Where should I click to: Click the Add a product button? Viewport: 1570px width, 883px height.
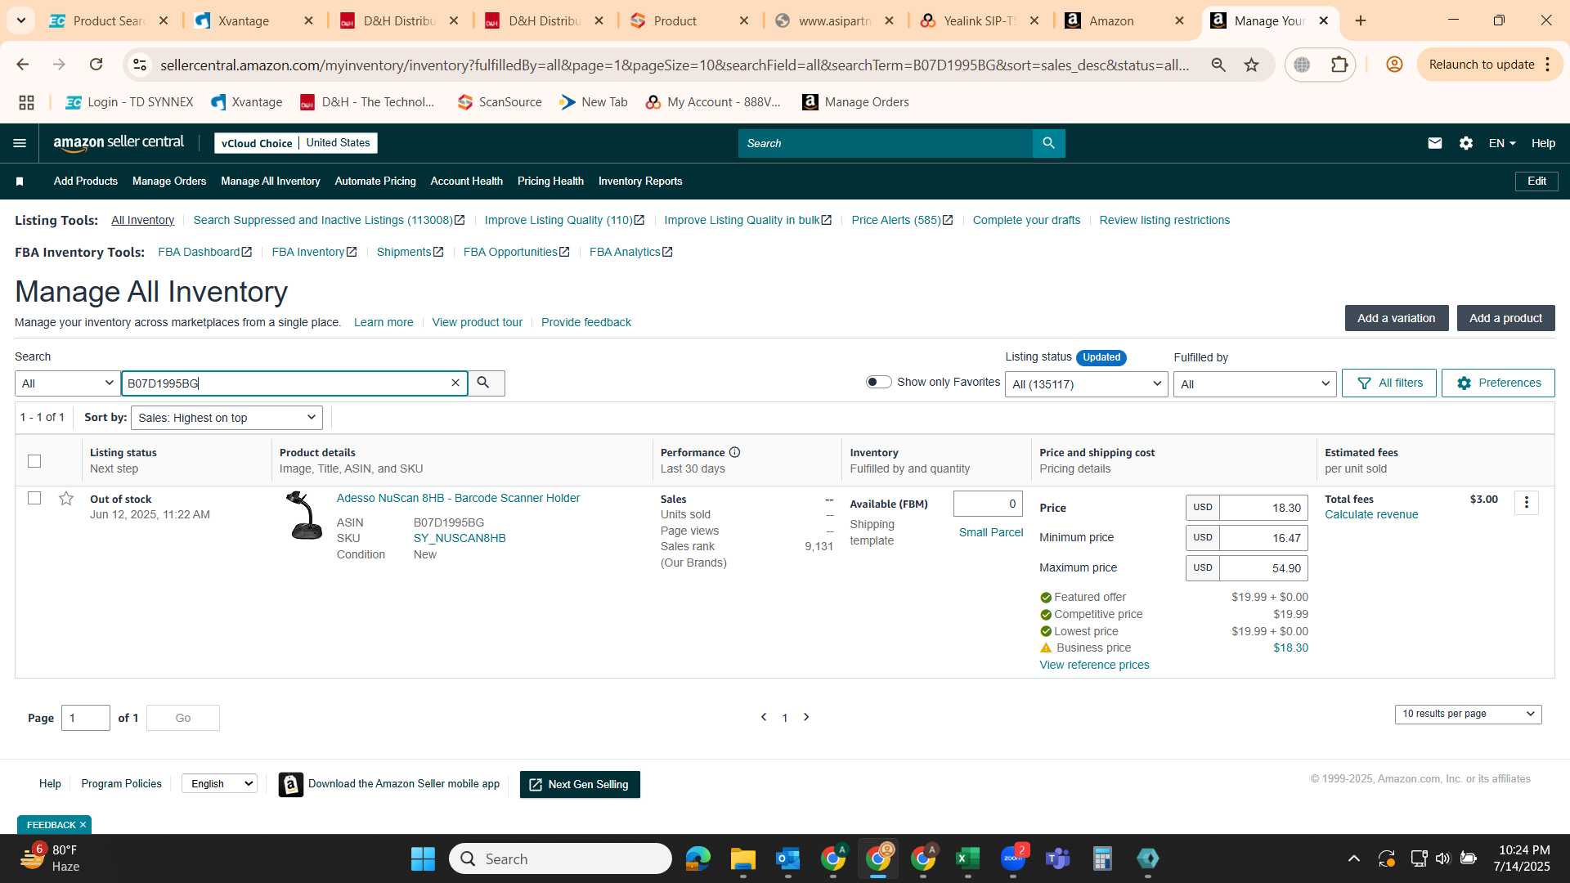[1505, 318]
